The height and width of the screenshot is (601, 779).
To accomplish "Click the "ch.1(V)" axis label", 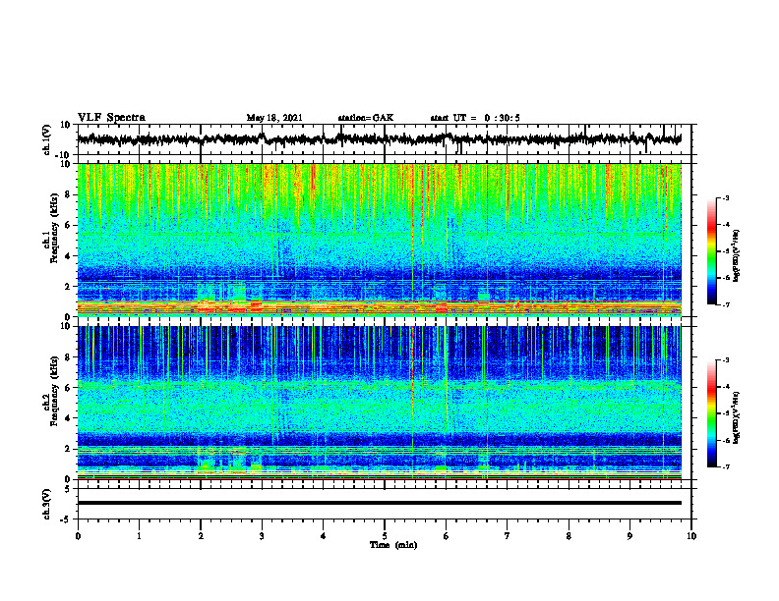I will [x=47, y=139].
